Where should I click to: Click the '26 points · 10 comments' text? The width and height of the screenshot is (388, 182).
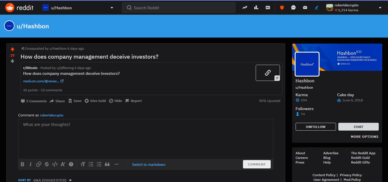pos(42,90)
